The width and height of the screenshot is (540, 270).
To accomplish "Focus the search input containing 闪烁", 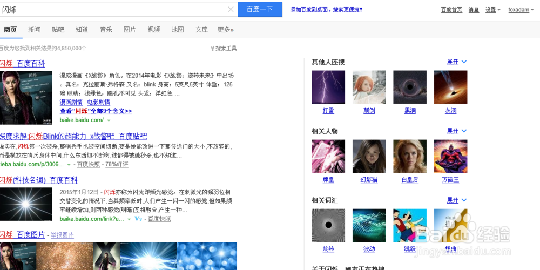I will 113,10.
